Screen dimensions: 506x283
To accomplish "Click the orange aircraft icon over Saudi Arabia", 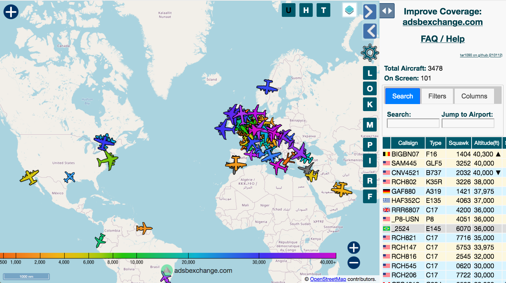I will 341,189.
